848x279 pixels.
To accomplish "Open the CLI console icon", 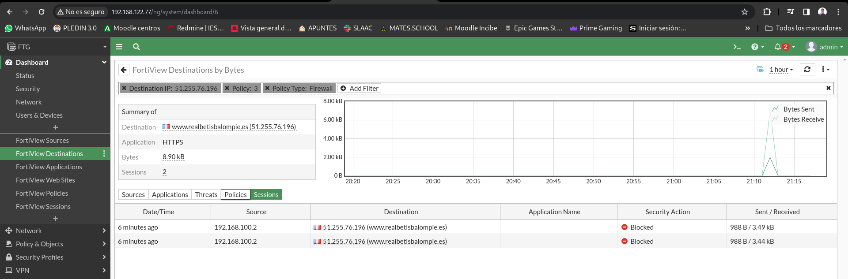I will 737,47.
